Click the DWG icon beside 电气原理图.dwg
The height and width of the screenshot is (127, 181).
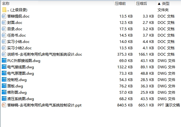coord(4,73)
